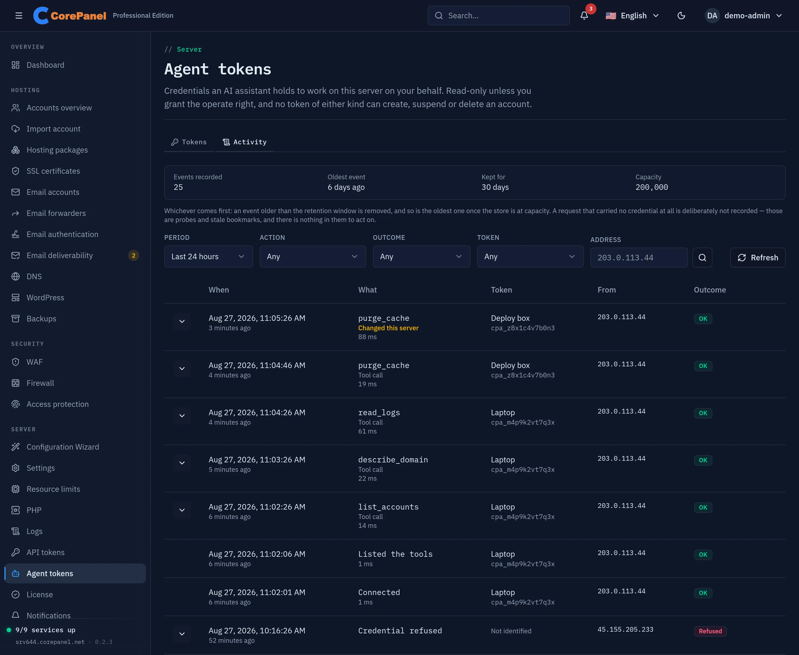Open Accounts overview
The image size is (799, 655).
[x=75, y=108]
